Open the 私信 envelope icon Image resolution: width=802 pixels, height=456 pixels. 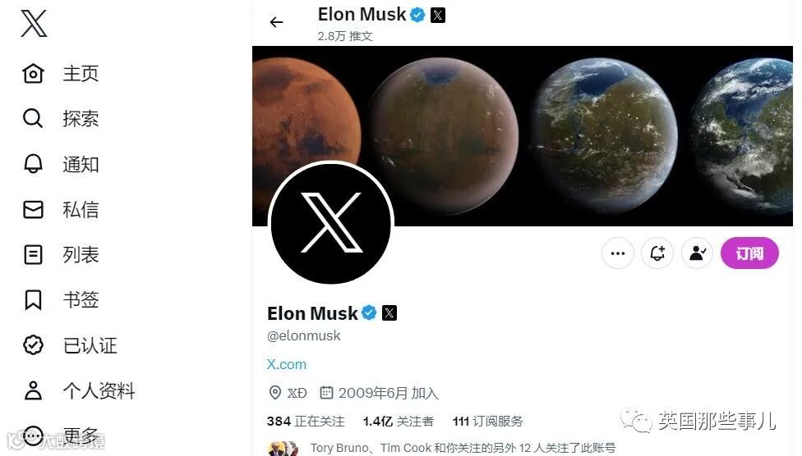click(33, 209)
